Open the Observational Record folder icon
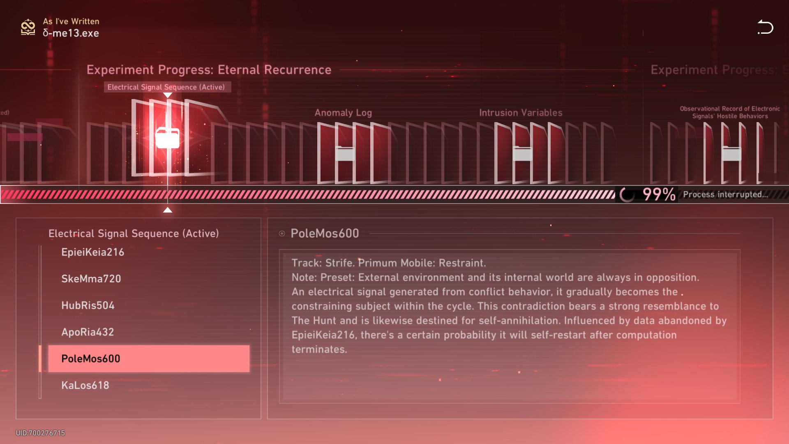This screenshot has width=789, height=444. (x=731, y=153)
